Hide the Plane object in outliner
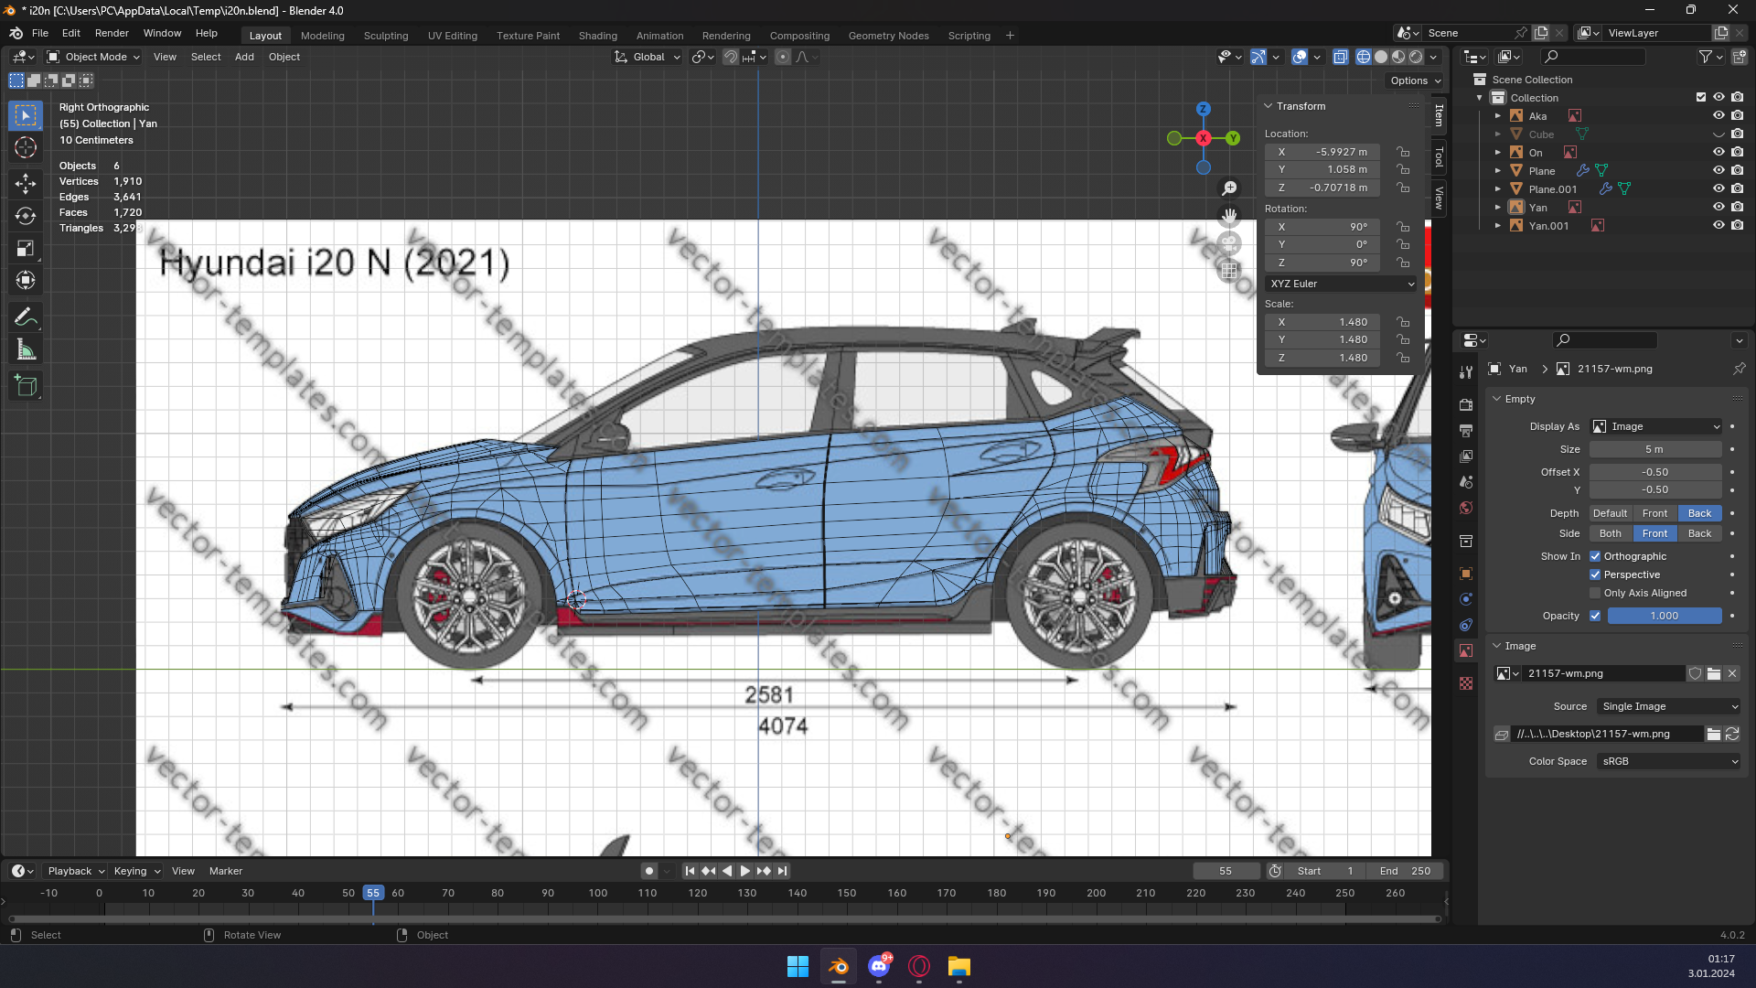The image size is (1756, 988). pyautogui.click(x=1719, y=170)
